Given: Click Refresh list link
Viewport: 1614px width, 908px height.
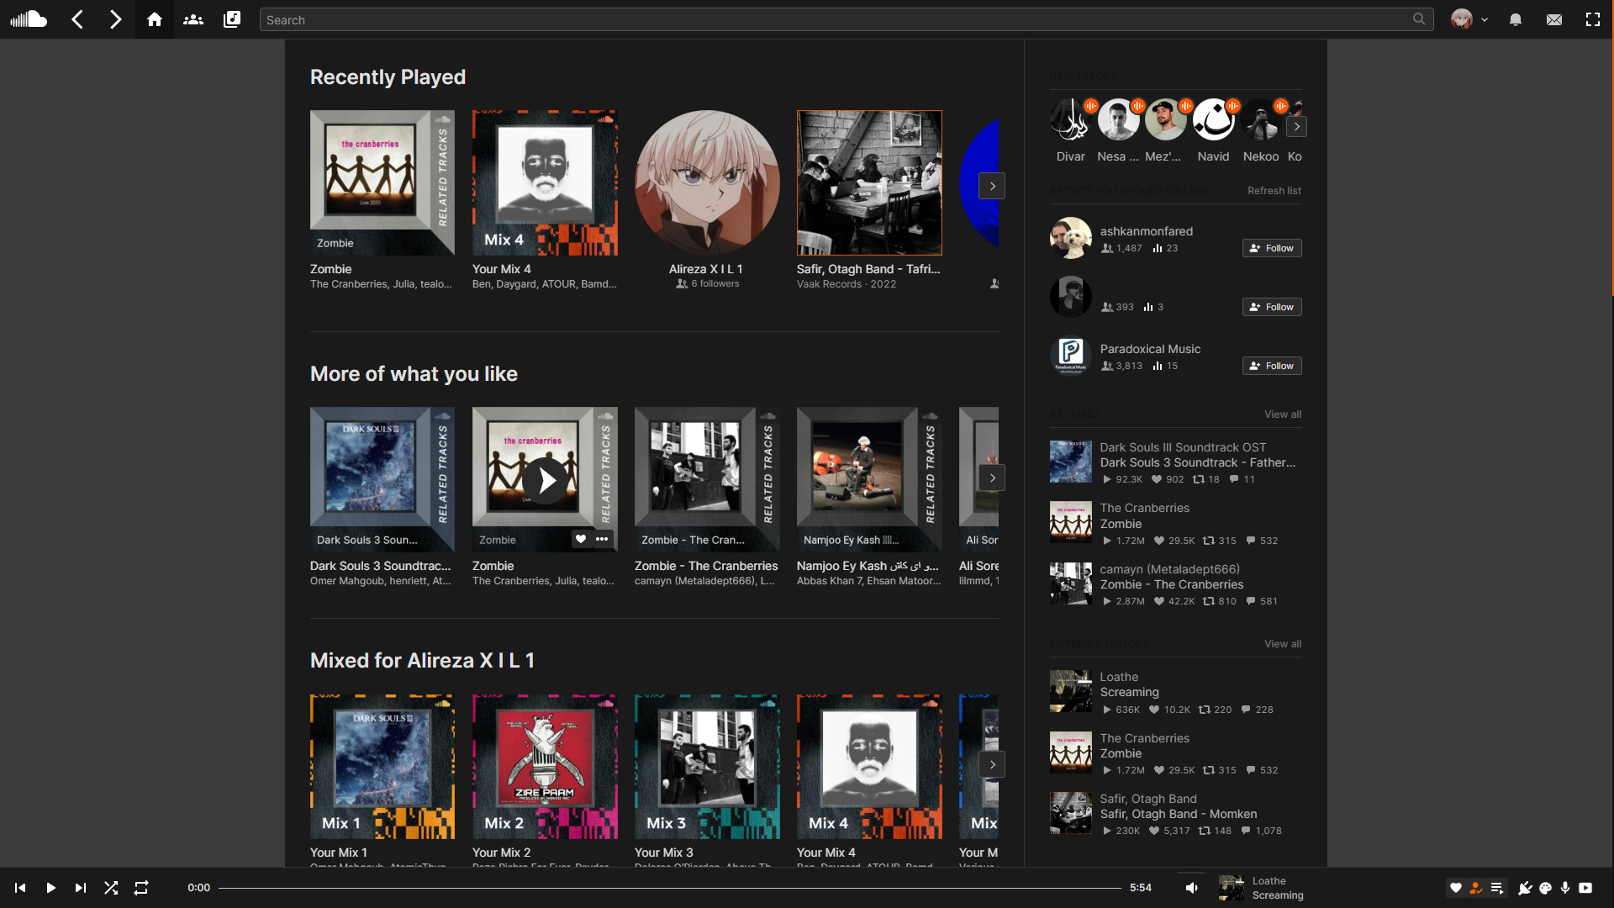Looking at the screenshot, I should tap(1274, 191).
